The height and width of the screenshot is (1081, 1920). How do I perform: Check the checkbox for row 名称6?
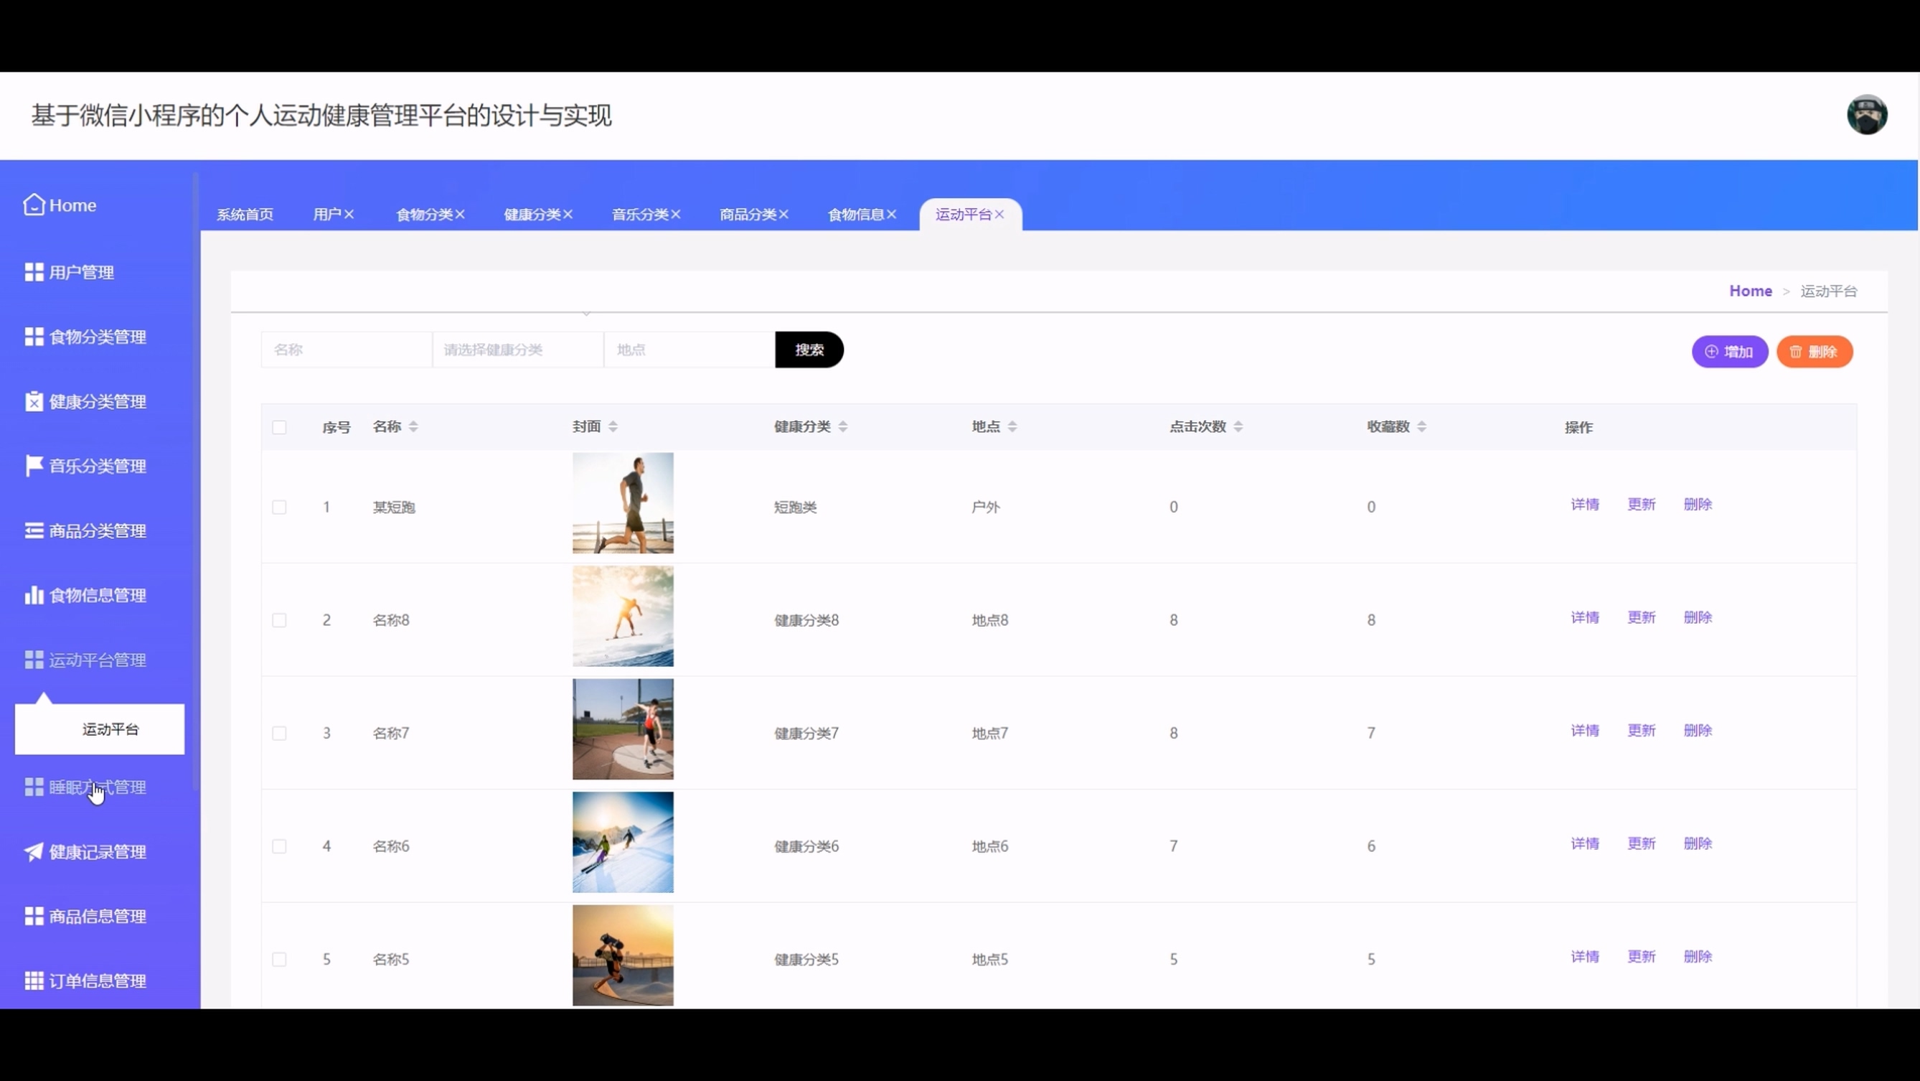tap(280, 846)
